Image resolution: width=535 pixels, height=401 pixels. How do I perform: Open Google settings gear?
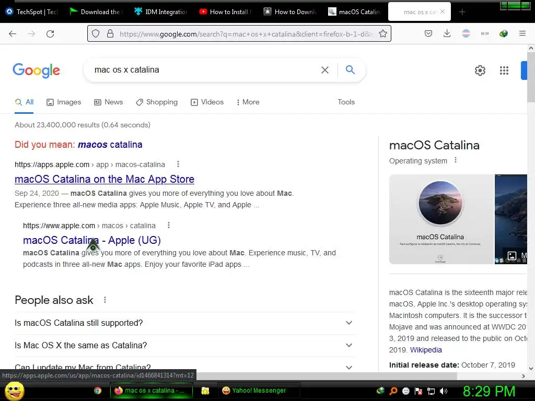480,70
